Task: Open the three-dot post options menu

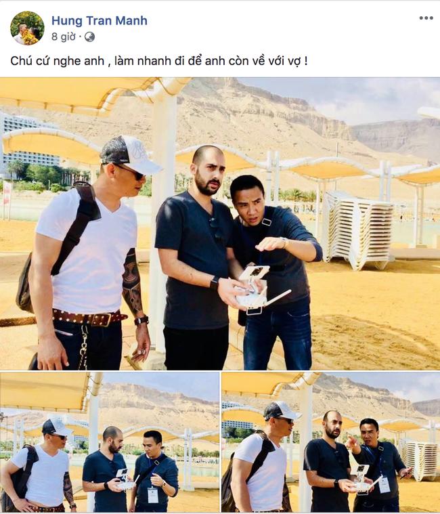Action: coord(426,18)
